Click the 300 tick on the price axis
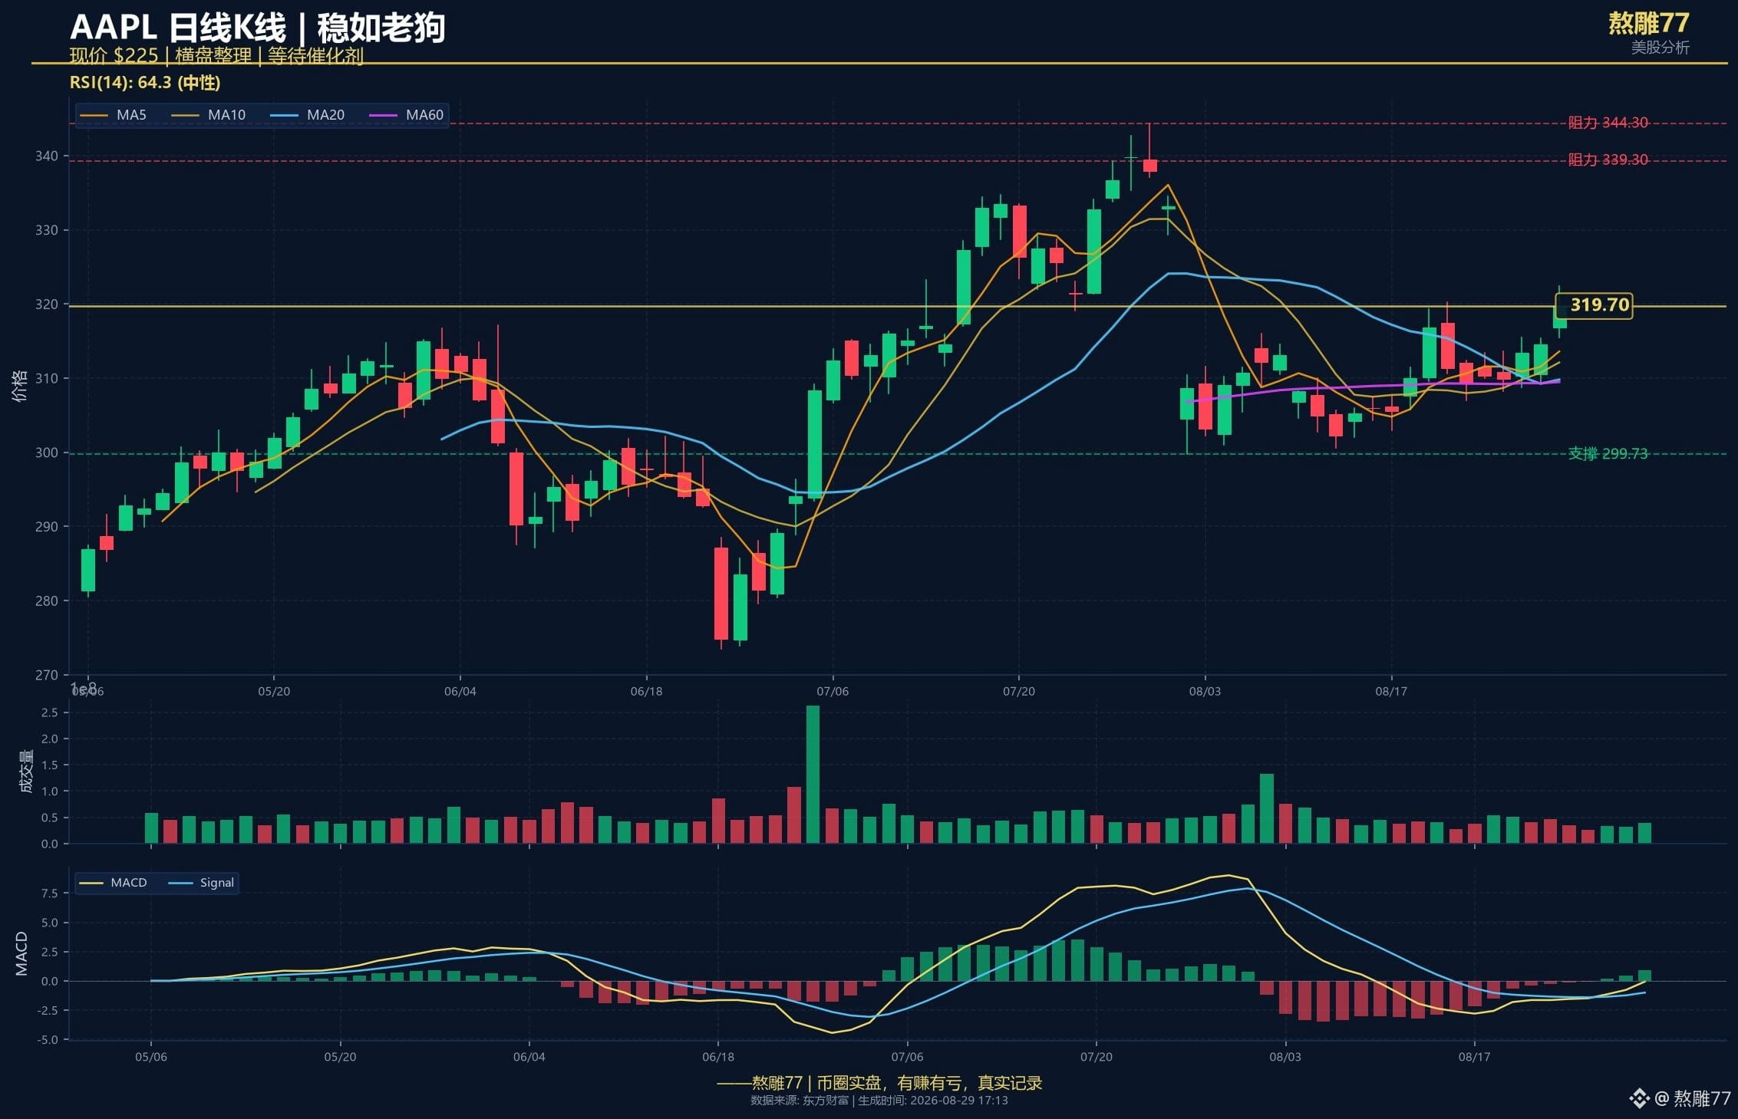 [x=46, y=453]
